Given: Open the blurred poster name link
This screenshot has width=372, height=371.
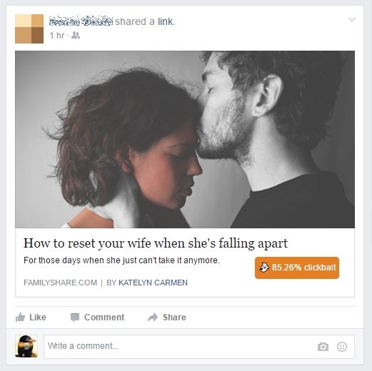Looking at the screenshot, I should [81, 21].
